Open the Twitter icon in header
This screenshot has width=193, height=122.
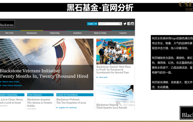coord(125,24)
